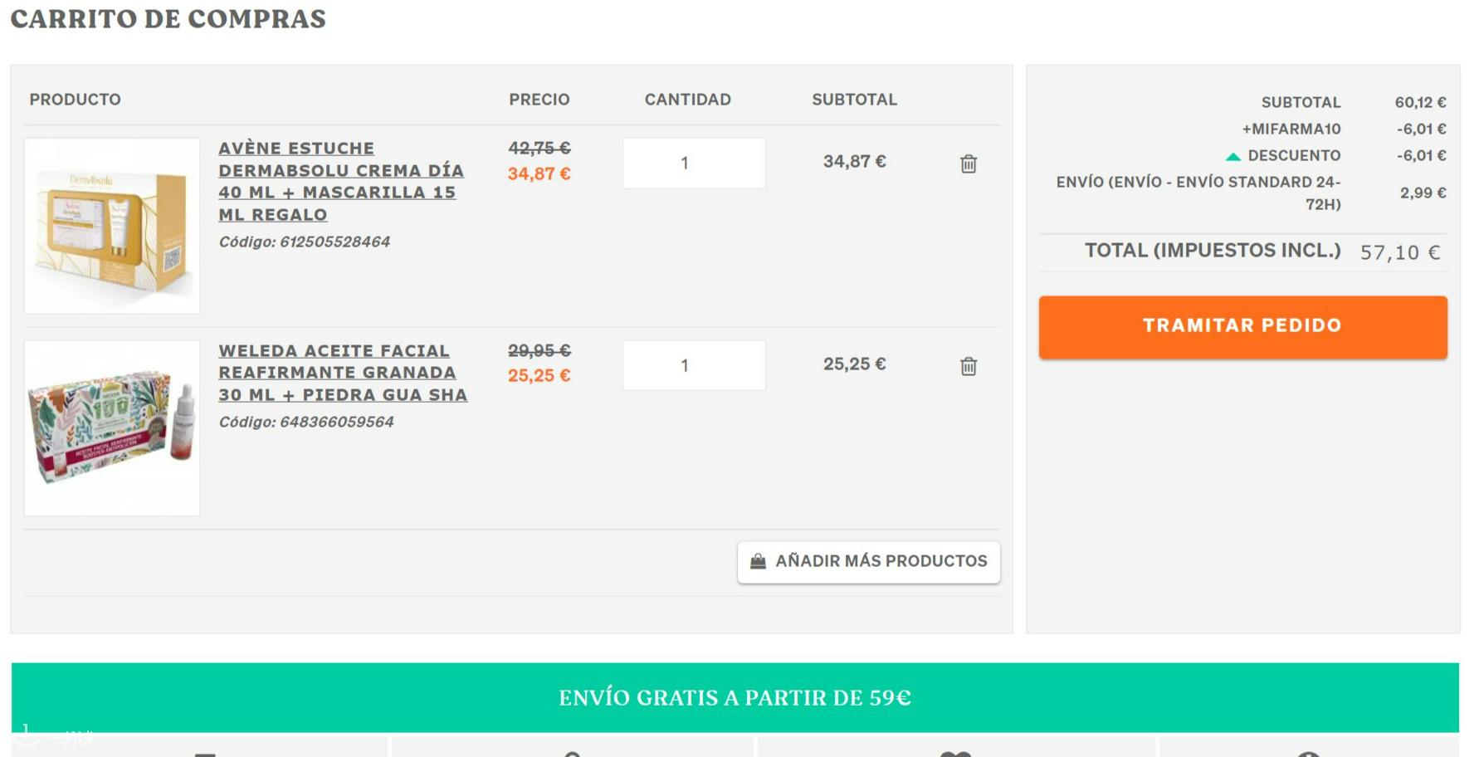Viewport: 1474px width, 757px height.
Task: Click the Precio column header
Action: tap(539, 100)
